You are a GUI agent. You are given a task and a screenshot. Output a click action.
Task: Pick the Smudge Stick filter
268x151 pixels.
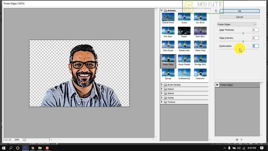(200, 59)
